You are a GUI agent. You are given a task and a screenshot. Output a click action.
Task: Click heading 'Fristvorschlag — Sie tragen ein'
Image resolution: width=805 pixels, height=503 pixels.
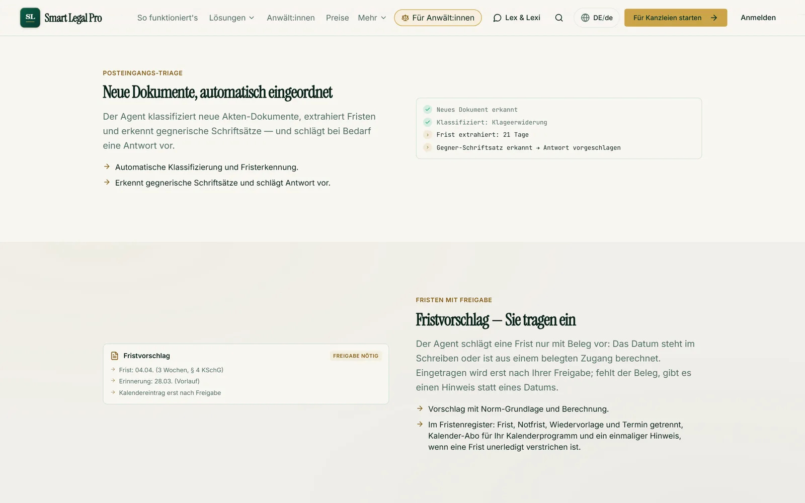(x=496, y=320)
